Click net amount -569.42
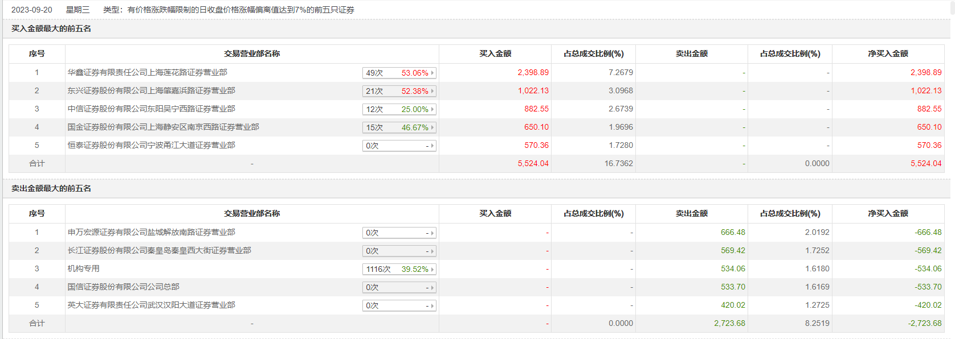 [x=928, y=250]
